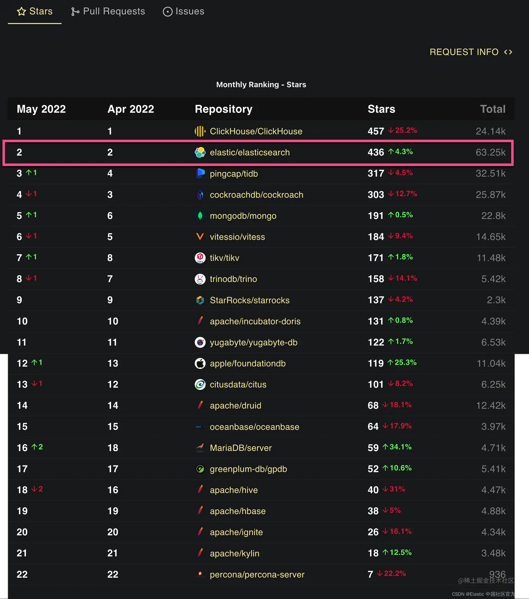Click the REQUEST INFO button
The width and height of the screenshot is (529, 599).
pyautogui.click(x=471, y=52)
